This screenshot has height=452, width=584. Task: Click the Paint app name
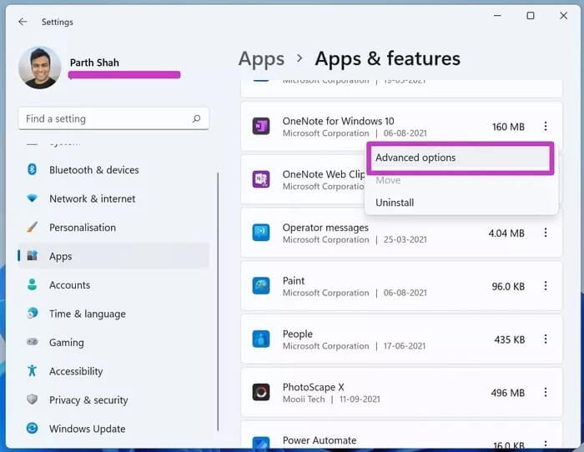(294, 281)
